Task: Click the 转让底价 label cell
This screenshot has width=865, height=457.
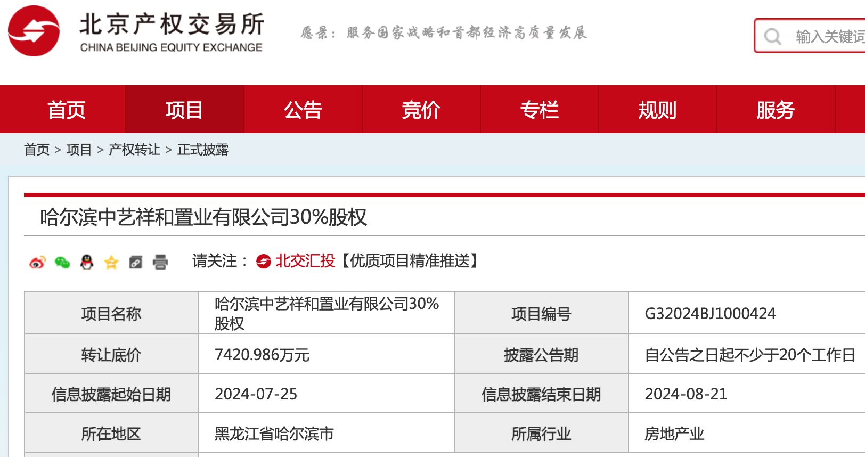Action: click(111, 354)
